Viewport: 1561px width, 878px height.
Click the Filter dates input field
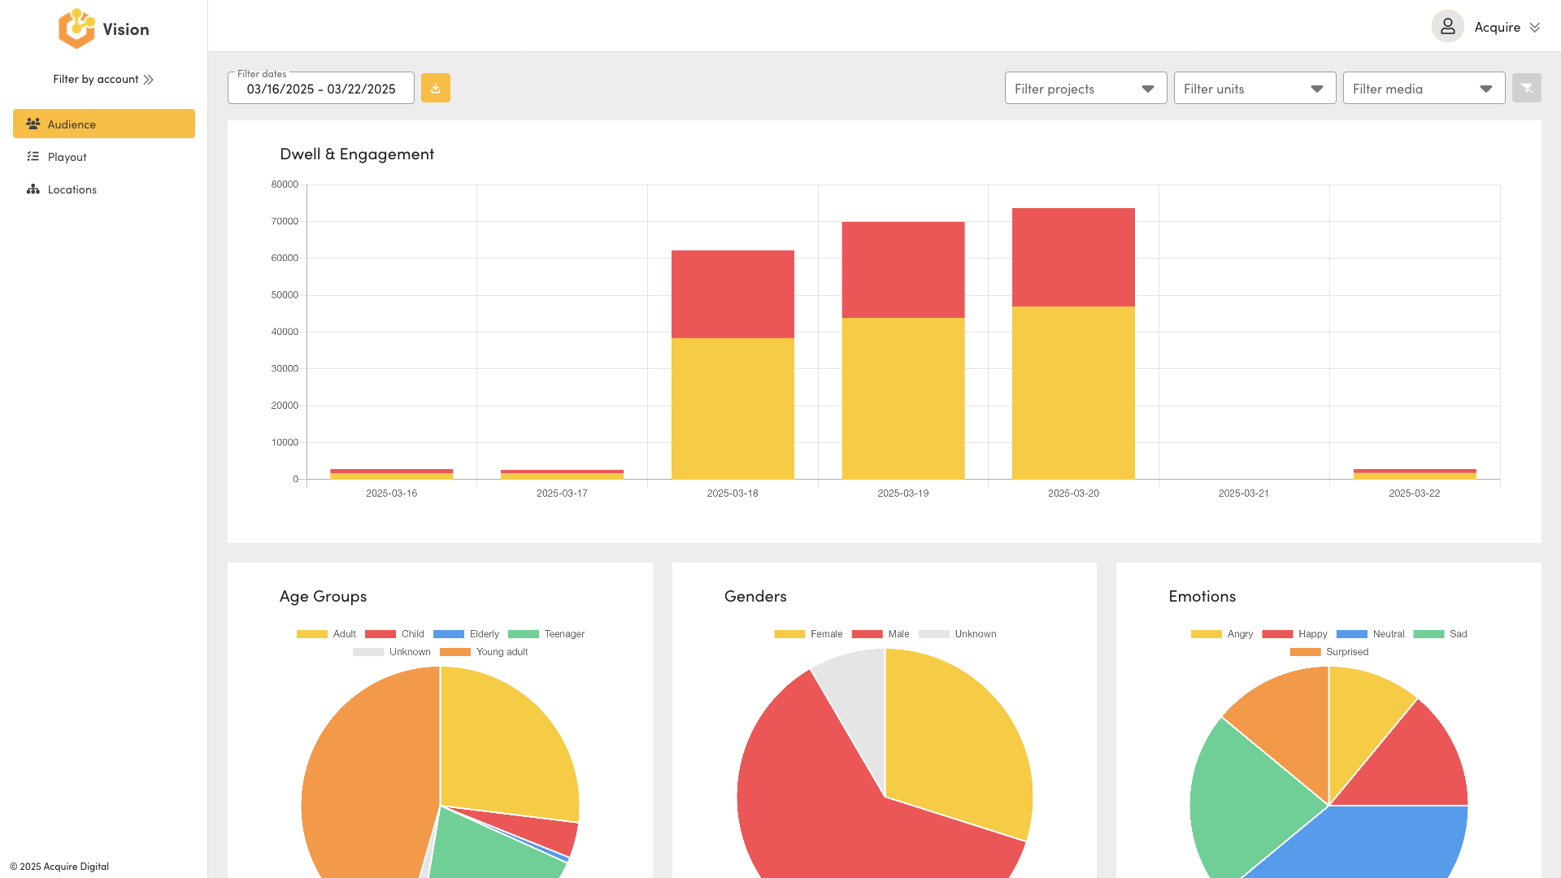point(321,88)
